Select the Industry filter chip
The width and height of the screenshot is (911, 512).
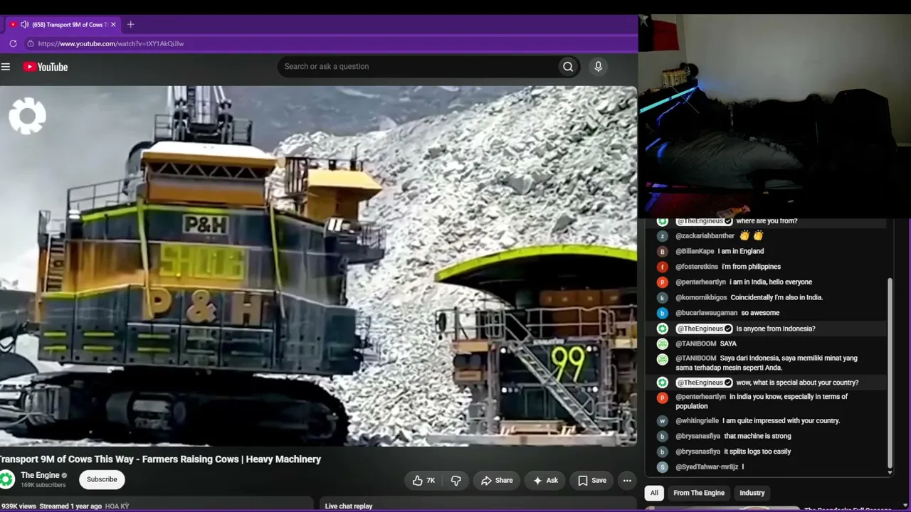[x=752, y=493]
